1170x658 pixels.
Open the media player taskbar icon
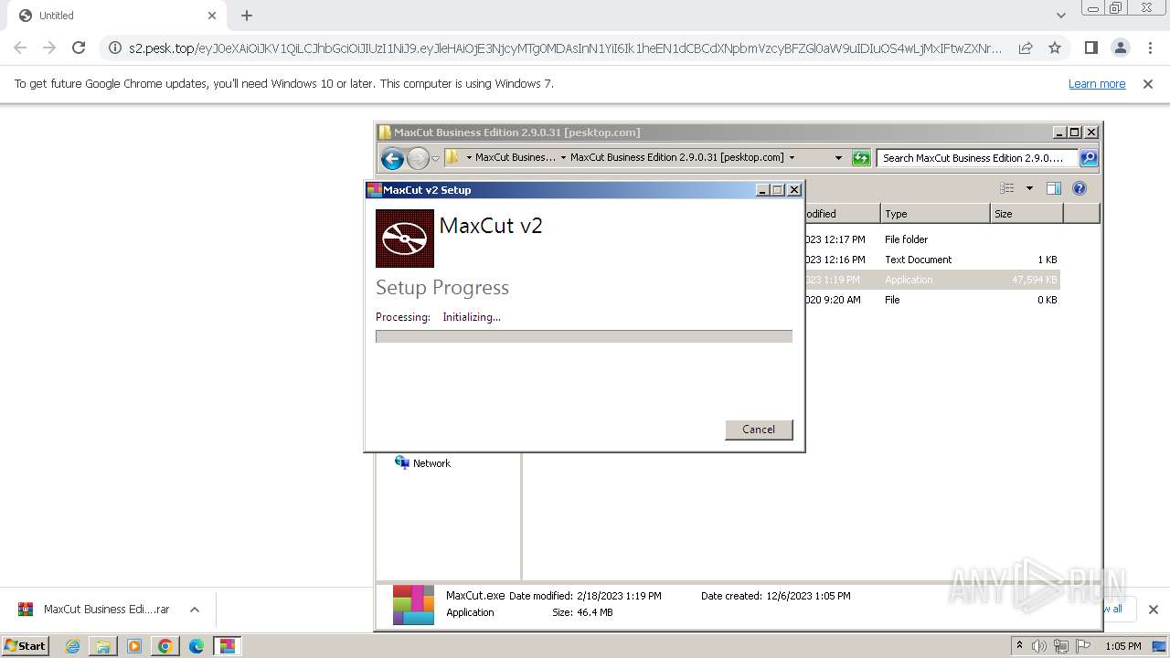[134, 646]
